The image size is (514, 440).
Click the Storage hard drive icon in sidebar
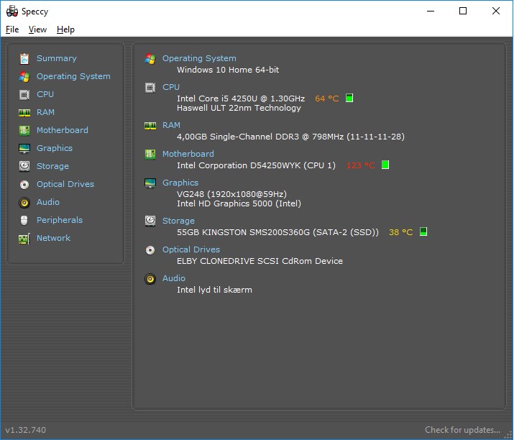click(24, 166)
